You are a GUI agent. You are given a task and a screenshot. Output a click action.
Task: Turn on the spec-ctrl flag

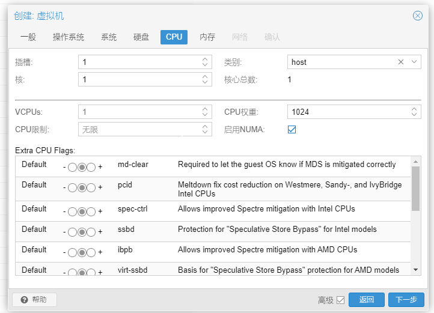91,212
